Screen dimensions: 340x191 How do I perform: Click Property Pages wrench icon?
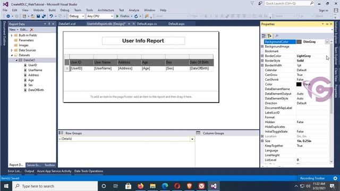point(277,36)
